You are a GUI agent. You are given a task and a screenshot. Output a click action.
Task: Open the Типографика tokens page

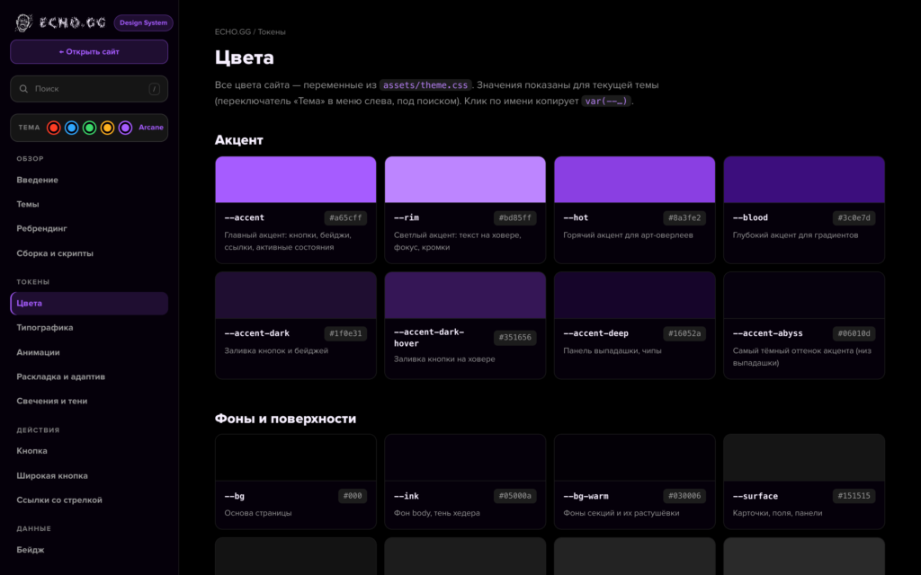coord(45,328)
